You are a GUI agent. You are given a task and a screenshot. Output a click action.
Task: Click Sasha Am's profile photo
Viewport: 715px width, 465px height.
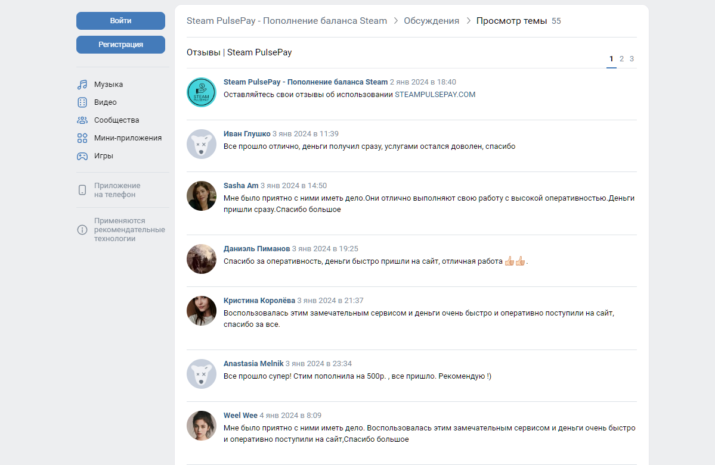point(202,196)
